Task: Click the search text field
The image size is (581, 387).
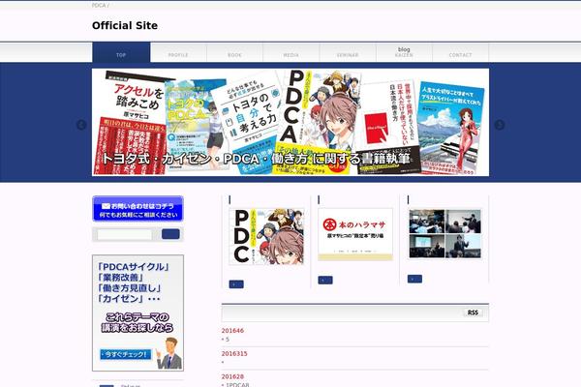Action: [x=125, y=234]
